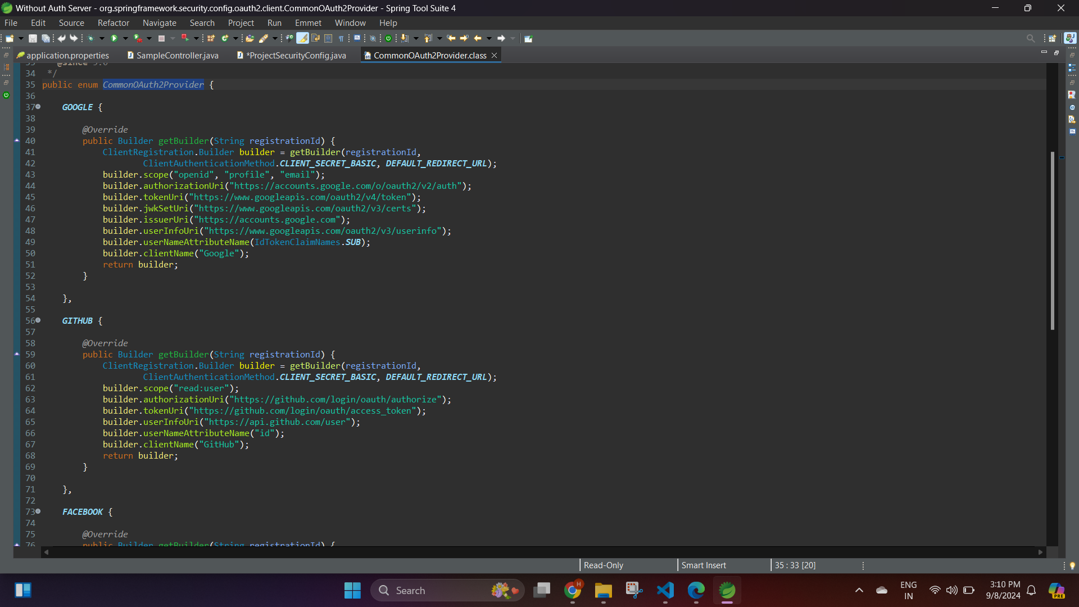Click the Redo arrow icon

coord(74,38)
